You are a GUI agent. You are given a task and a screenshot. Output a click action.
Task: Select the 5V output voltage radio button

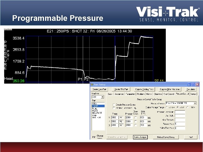[x=178, y=108]
